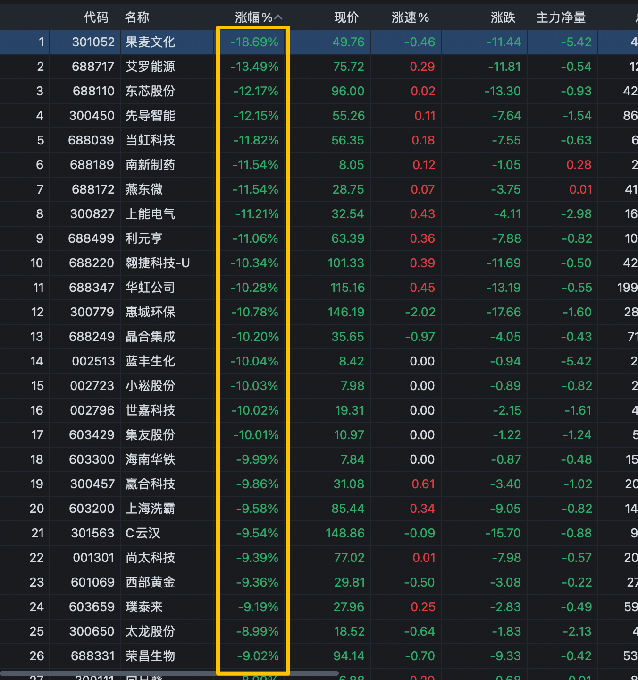Click stock code 301052
Viewport: 638px width, 680px height.
(93, 42)
